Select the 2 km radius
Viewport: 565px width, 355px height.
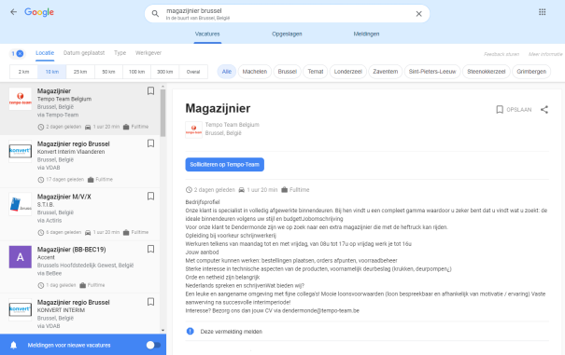(23, 72)
